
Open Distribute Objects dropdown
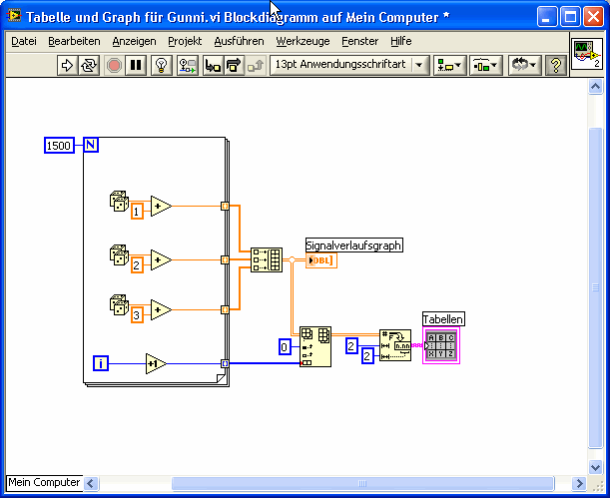tap(486, 65)
